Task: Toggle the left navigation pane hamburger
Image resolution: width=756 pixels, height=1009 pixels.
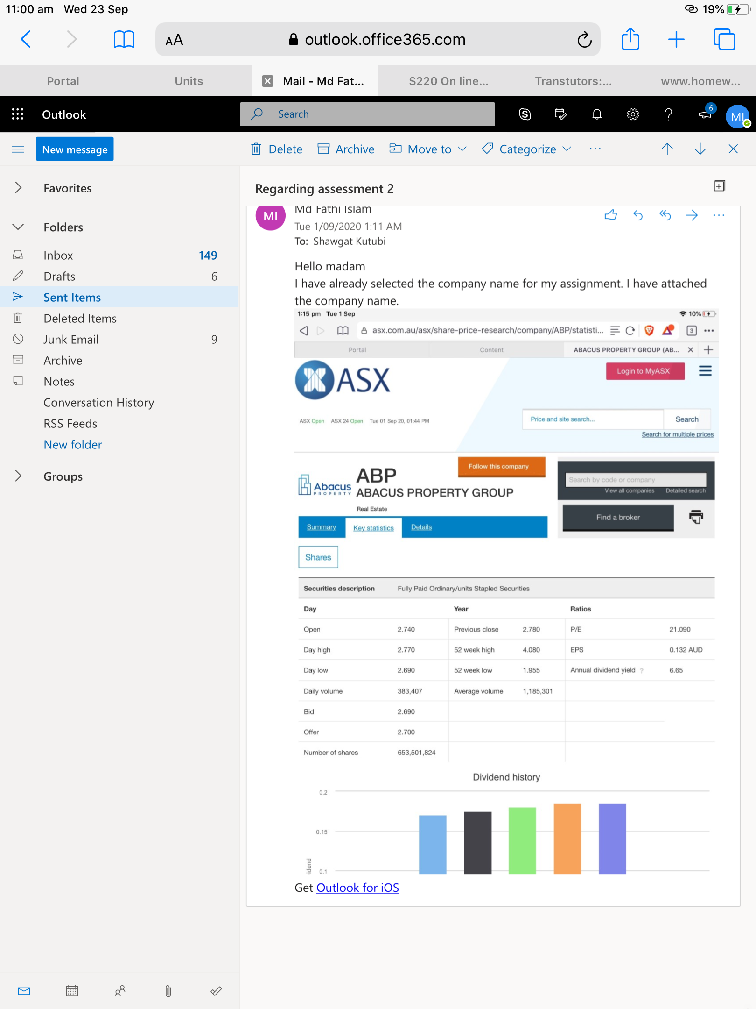Action: pyautogui.click(x=18, y=149)
